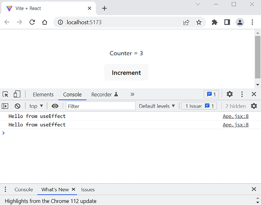Bookmark this page with the star icon
Screen dimensions: 261x205
pos(199,22)
